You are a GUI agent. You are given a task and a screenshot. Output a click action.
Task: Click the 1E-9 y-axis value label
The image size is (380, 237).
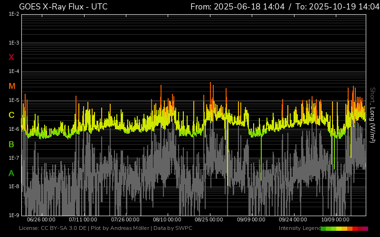click(x=14, y=215)
